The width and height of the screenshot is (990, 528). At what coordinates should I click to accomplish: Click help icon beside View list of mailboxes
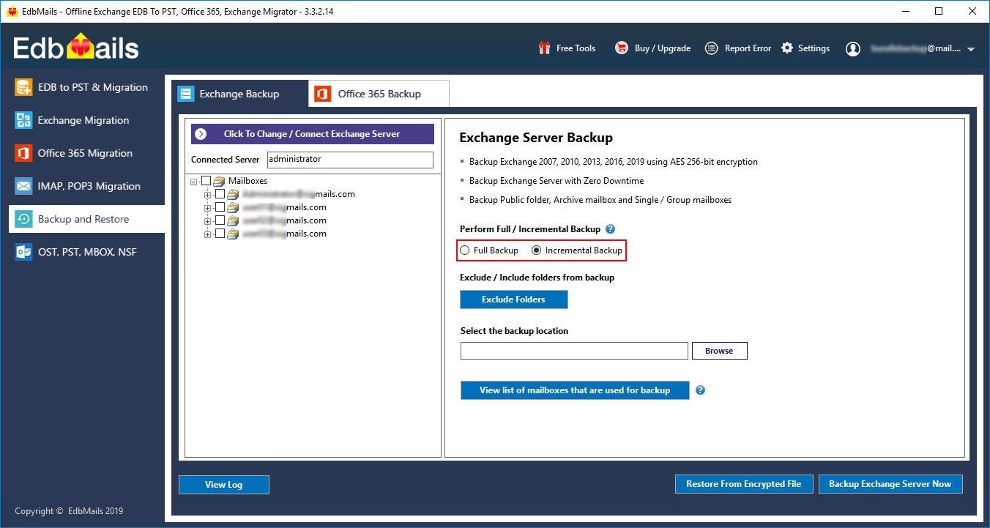[x=700, y=390]
